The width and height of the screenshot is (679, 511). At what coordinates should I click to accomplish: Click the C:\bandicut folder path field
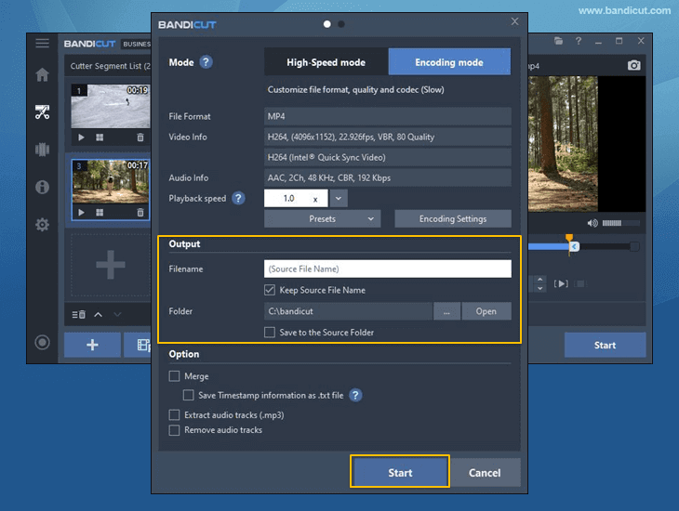click(x=348, y=311)
